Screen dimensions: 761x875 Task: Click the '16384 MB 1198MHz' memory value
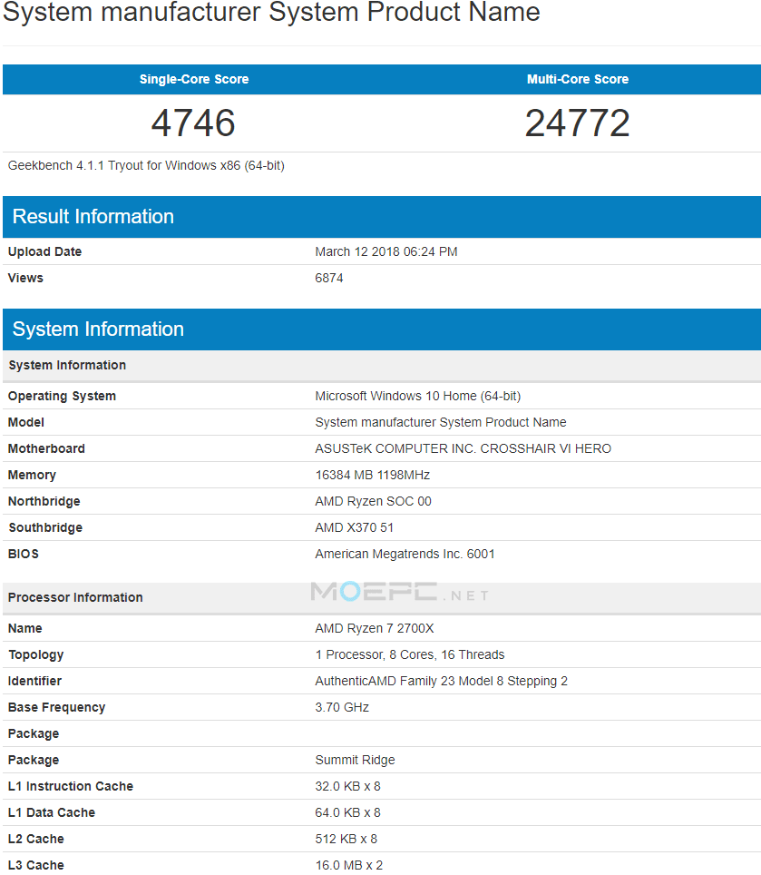point(373,475)
